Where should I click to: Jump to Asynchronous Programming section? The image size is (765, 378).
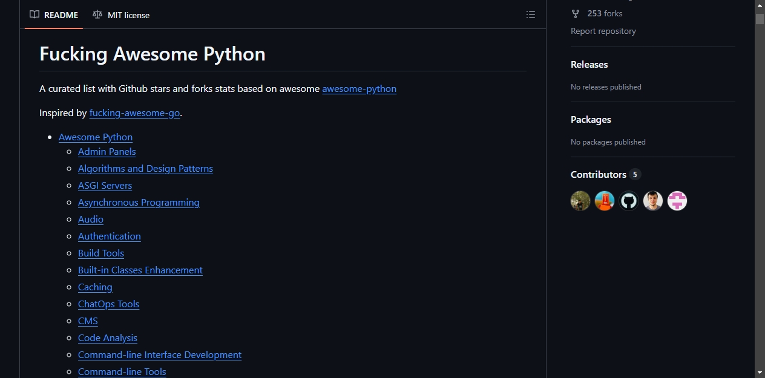pos(139,202)
